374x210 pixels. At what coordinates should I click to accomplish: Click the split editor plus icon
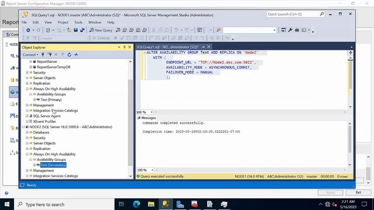pyautogui.click(x=351, y=52)
